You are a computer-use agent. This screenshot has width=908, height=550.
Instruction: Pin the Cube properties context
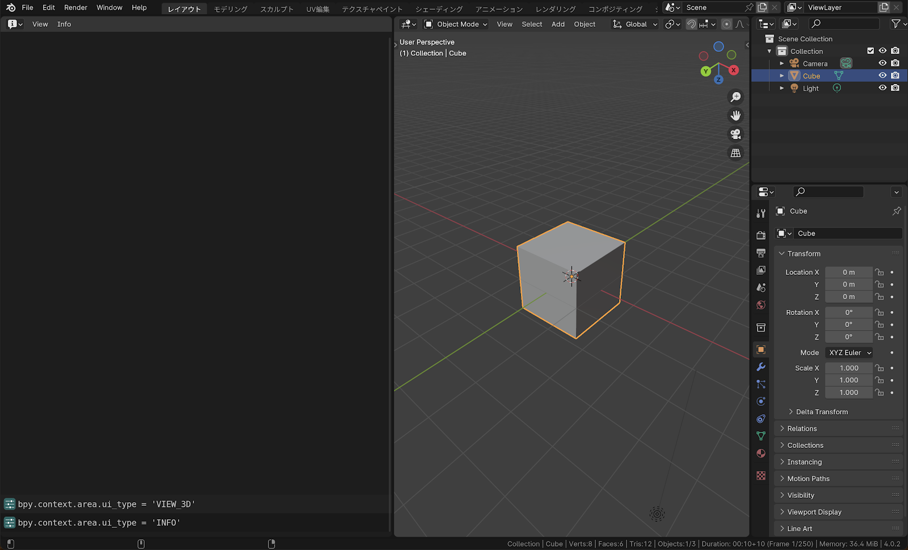(897, 211)
